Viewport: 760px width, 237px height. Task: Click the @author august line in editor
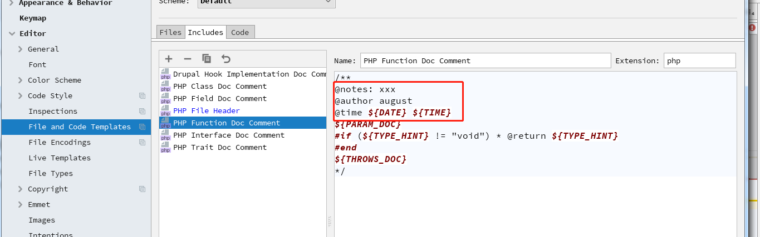pos(374,101)
